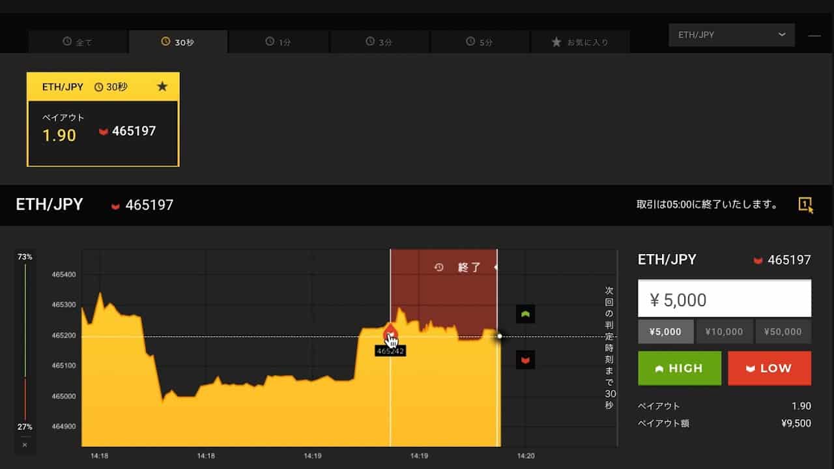Switch to the 5分 tab
This screenshot has height=469, width=834.
pos(480,42)
